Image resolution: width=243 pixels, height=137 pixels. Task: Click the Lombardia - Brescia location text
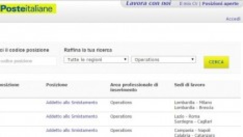coord(194,107)
